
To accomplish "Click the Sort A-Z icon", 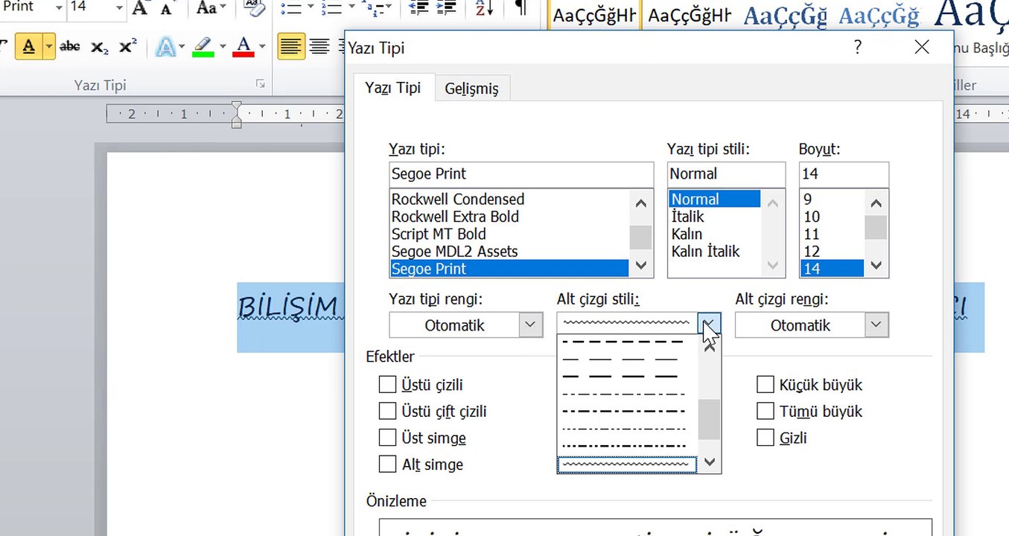I will point(484,8).
